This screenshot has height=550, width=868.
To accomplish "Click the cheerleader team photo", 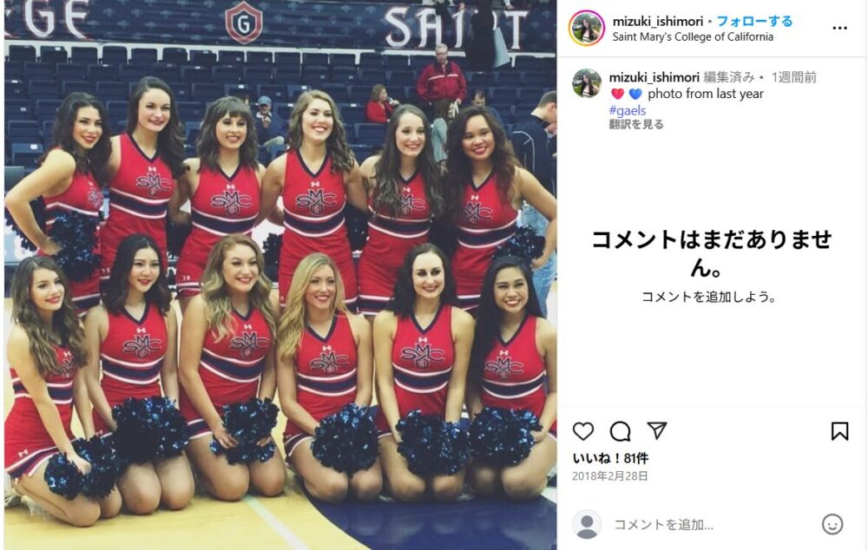I will [280, 275].
